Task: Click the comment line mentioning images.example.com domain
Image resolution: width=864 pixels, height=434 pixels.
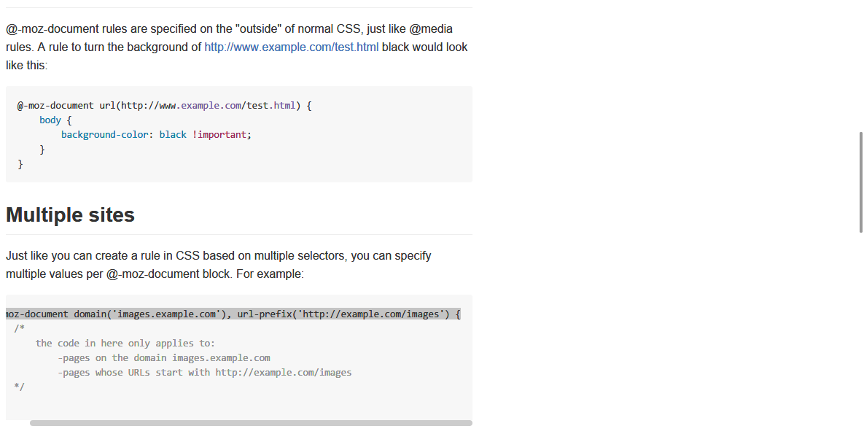Action: (164, 358)
